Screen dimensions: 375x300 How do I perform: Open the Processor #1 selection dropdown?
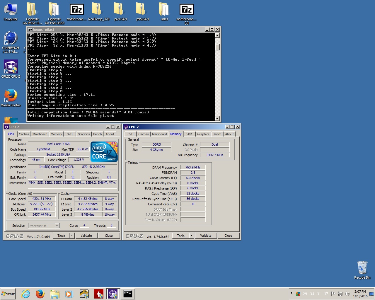(x=44, y=226)
